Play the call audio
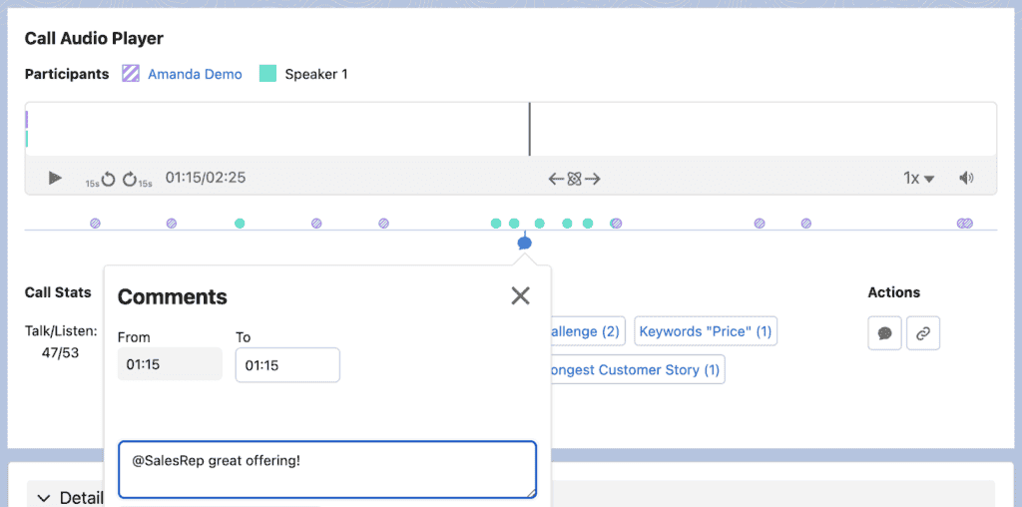The image size is (1022, 507). click(56, 178)
